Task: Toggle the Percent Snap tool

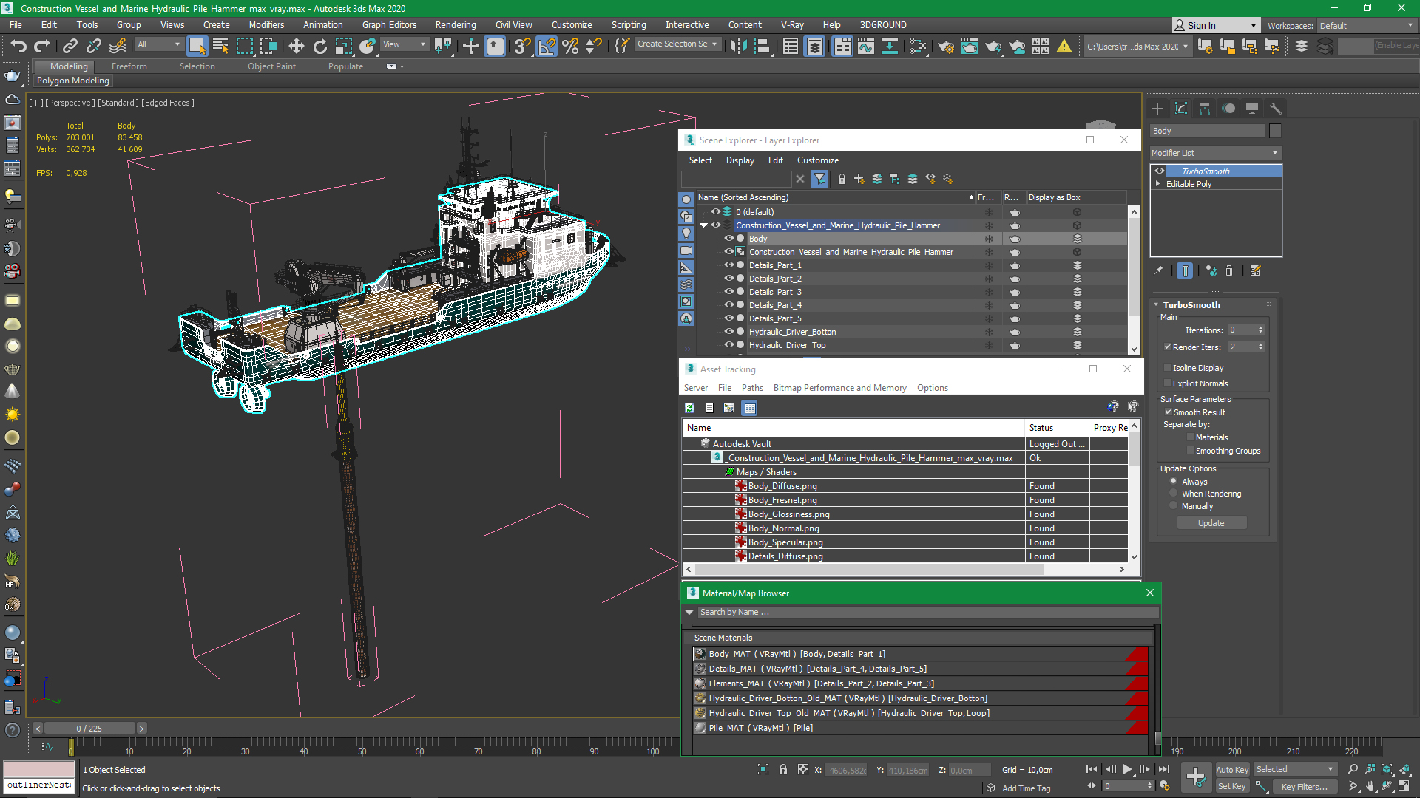Action: 570,46
